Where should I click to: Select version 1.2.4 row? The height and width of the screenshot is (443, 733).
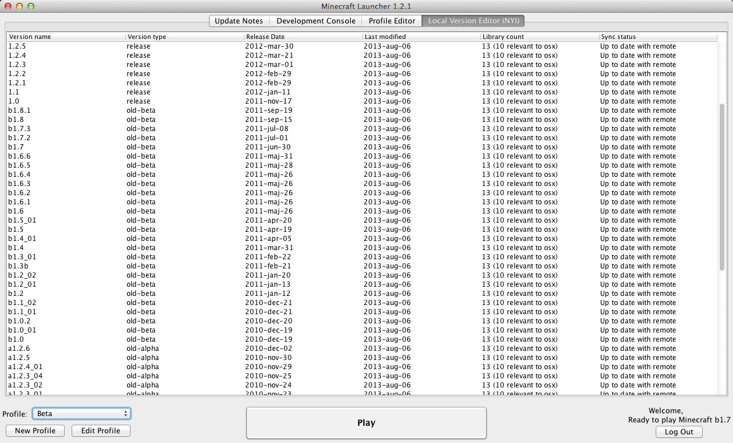pos(362,56)
